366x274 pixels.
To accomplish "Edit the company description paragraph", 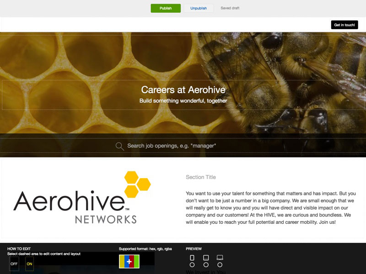I will 270,208.
